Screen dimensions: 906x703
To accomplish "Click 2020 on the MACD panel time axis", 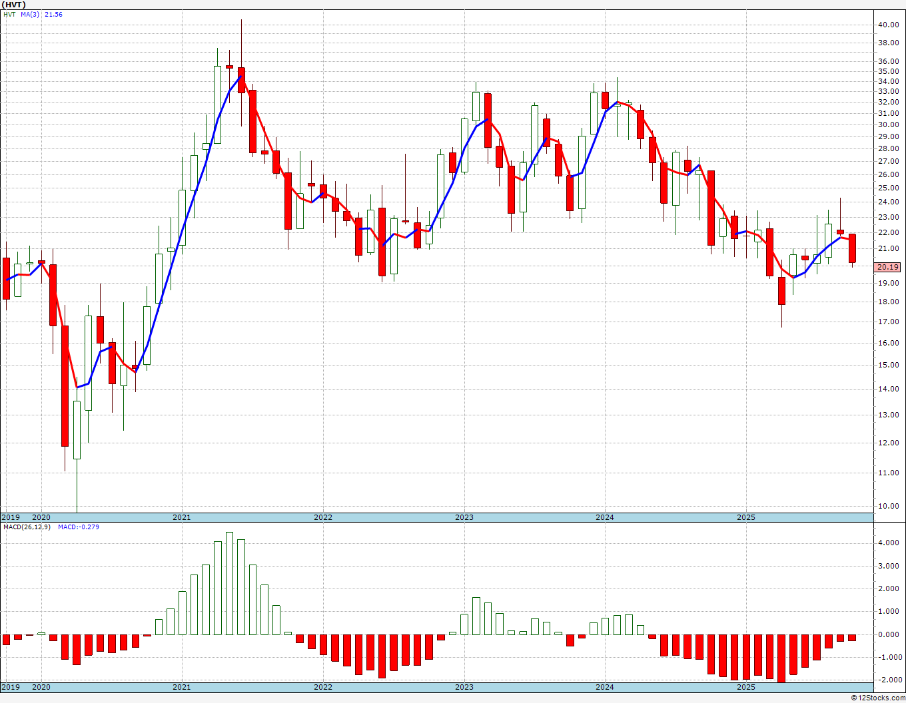I will tap(41, 687).
